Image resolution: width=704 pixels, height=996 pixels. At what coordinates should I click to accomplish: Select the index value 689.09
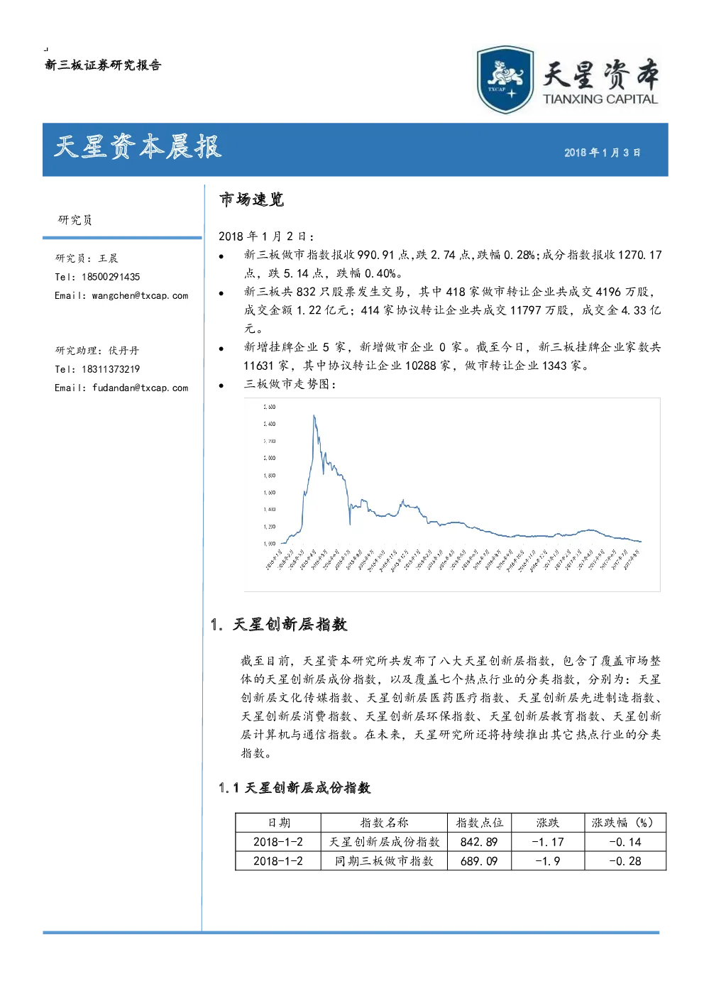(x=479, y=861)
